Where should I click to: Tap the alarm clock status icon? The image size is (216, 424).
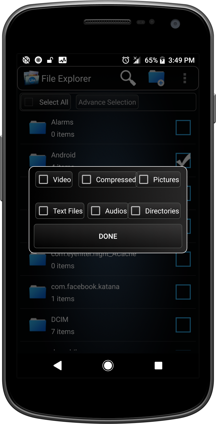(x=126, y=60)
